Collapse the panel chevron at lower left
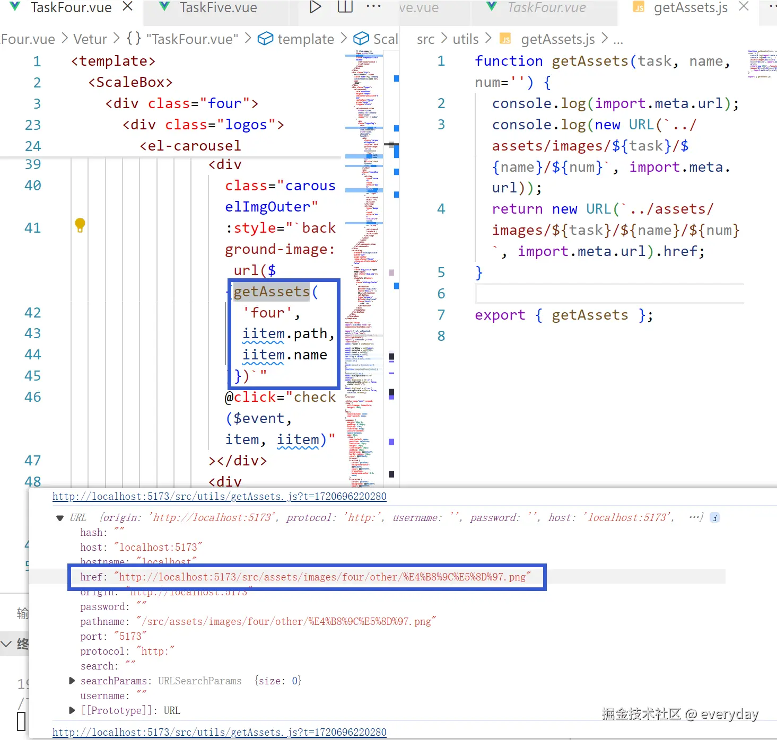 click(6, 644)
